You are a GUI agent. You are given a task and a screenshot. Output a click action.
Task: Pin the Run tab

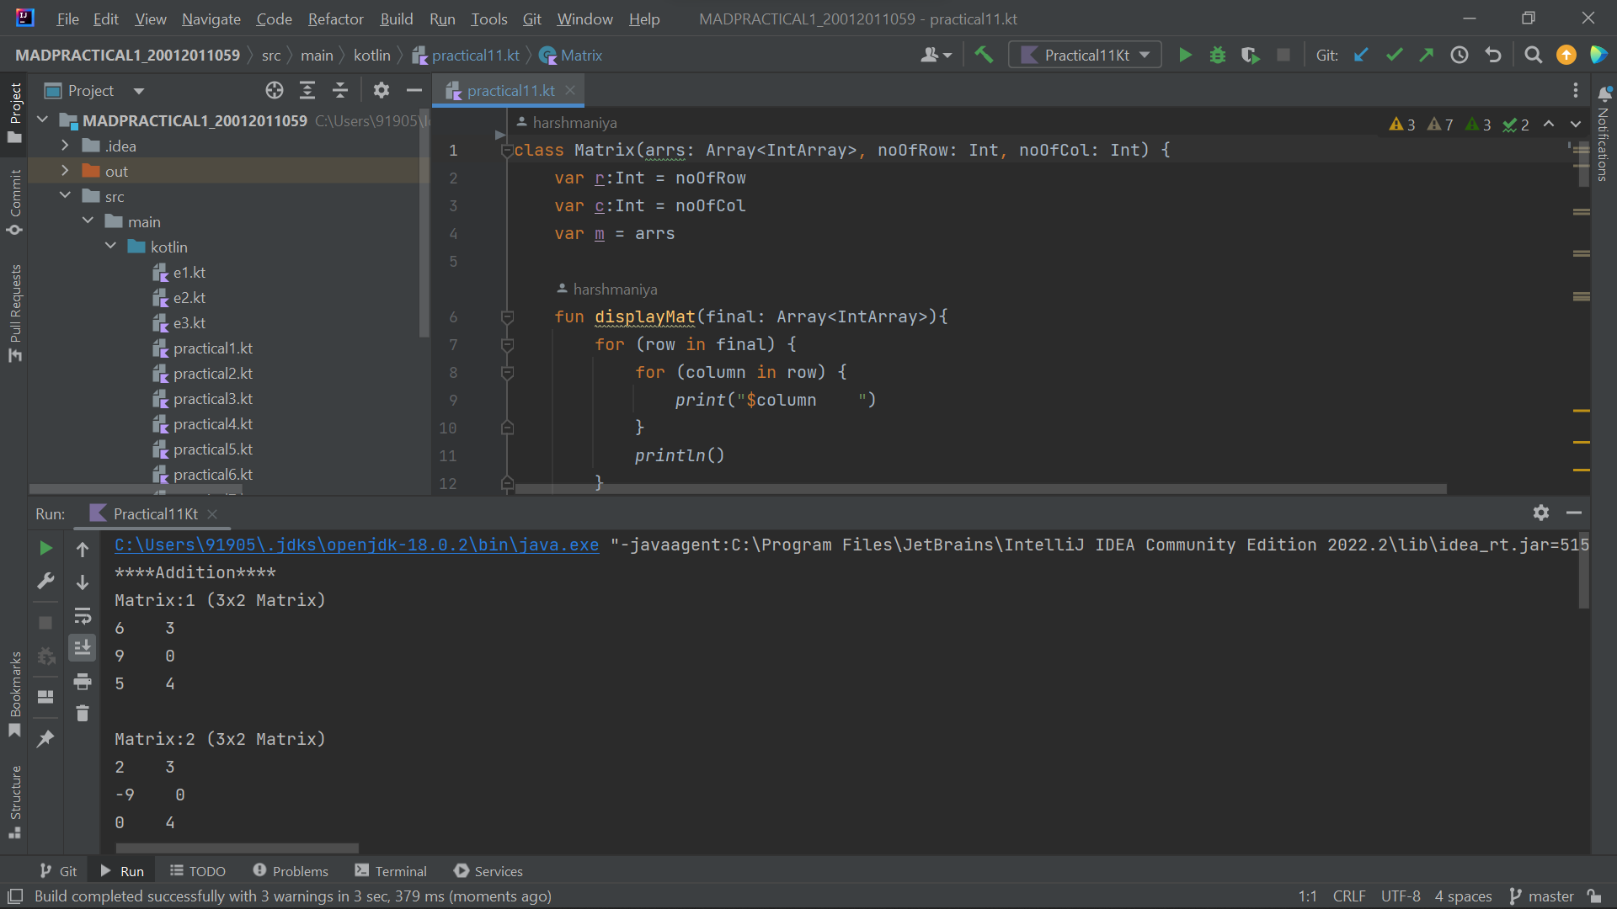(x=46, y=738)
